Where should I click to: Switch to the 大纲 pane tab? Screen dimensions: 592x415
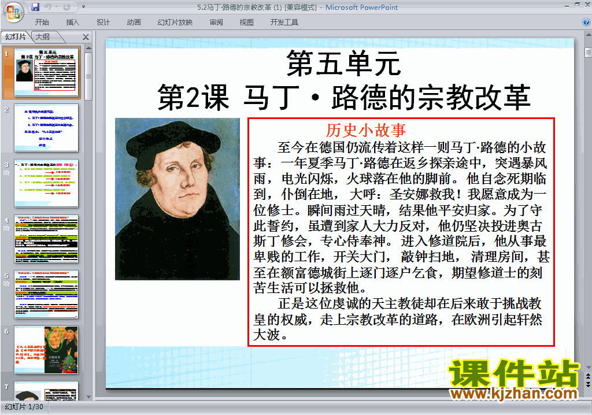pos(43,36)
